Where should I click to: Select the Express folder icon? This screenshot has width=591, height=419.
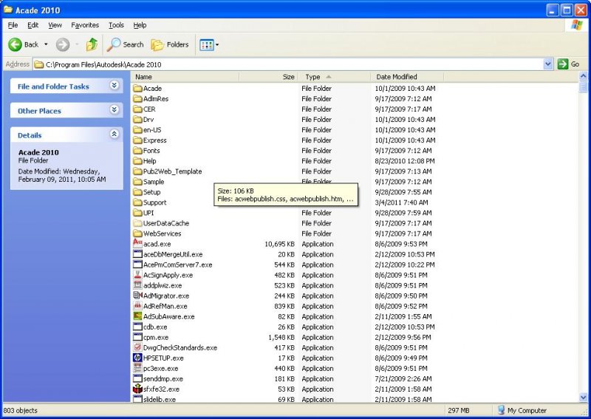pos(137,140)
